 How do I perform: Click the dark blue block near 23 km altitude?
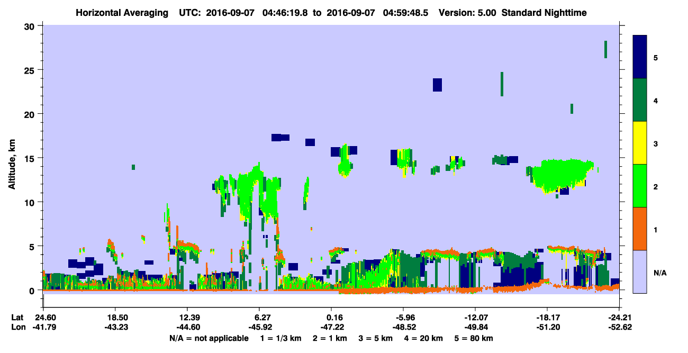pos(437,85)
